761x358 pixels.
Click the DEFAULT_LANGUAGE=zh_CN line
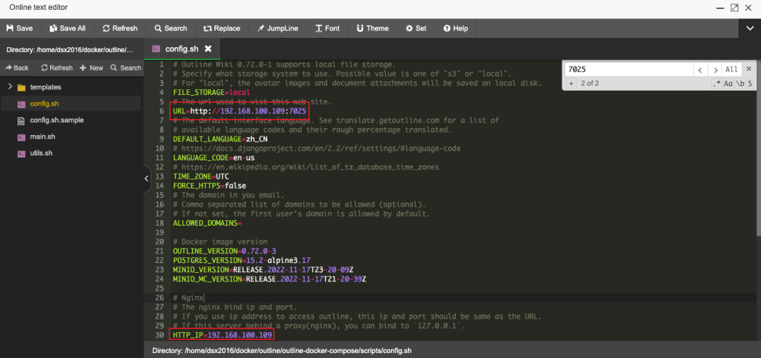[x=221, y=139]
